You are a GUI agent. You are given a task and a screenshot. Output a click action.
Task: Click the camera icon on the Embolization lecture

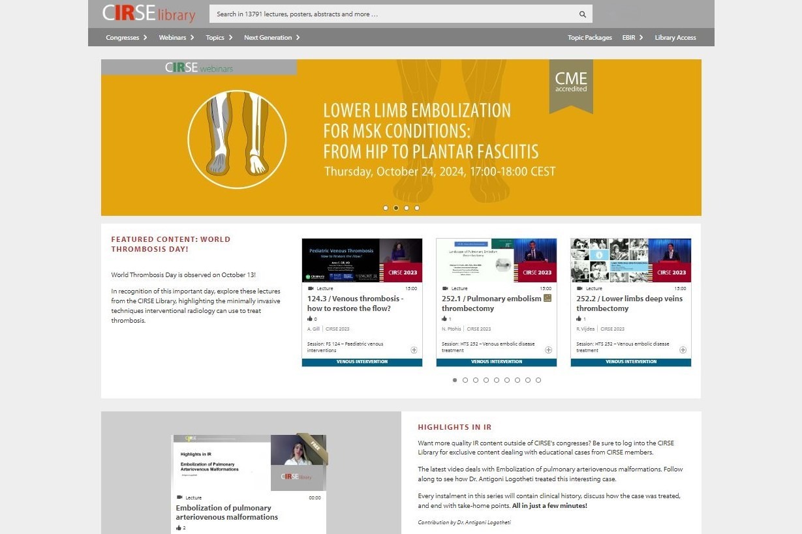179,497
